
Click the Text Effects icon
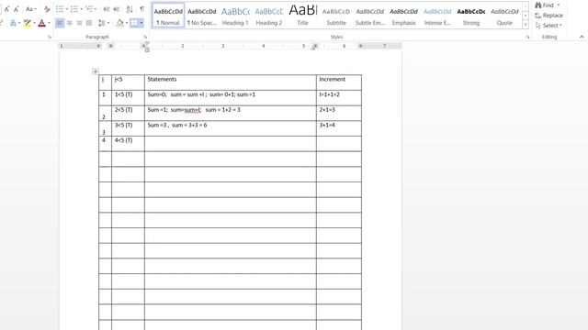click(13, 23)
